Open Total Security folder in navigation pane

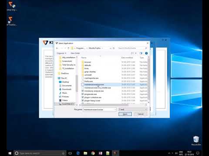(69, 65)
